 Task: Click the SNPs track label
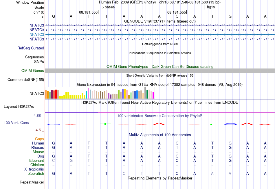click(x=39, y=62)
